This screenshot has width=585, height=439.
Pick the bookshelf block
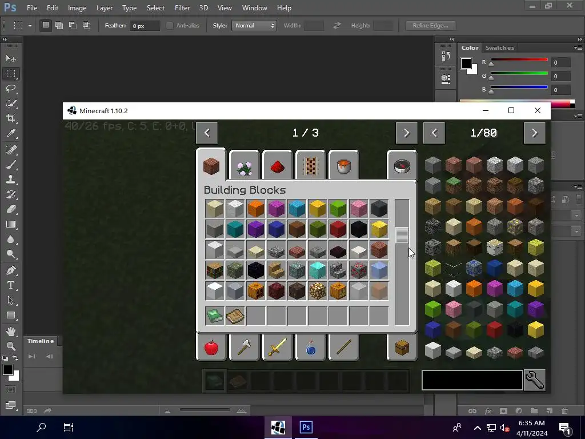(x=215, y=270)
